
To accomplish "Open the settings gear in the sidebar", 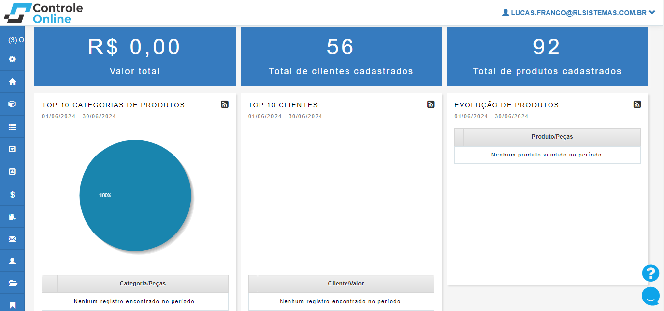I will (x=12, y=59).
